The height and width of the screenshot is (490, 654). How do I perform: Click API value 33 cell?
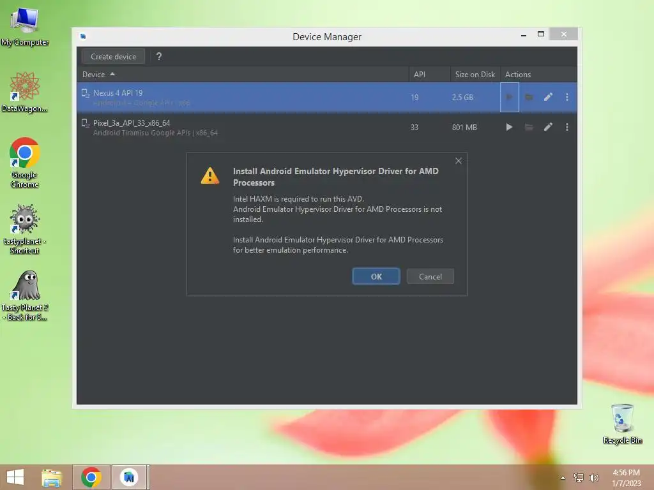click(414, 128)
